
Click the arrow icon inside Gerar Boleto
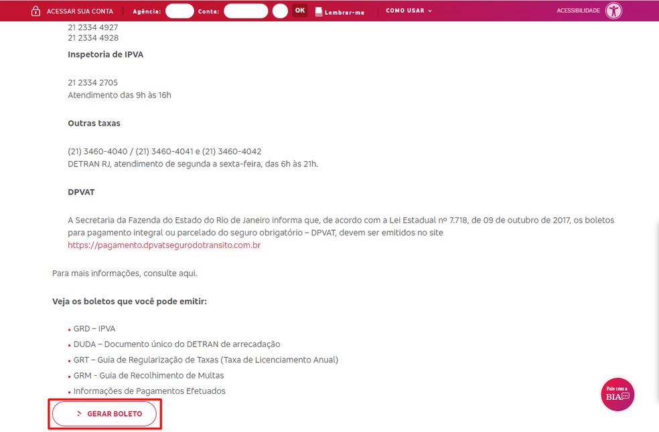(x=79, y=414)
